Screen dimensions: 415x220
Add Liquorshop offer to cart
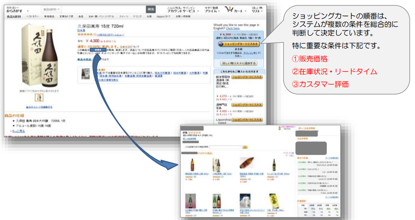click(247, 120)
